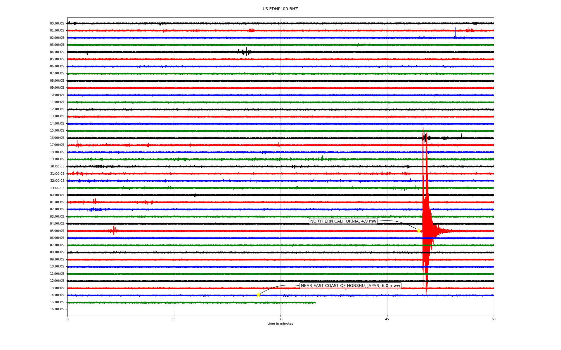Viewport: 561px width, 350px height.
Task: Click the 30 tick on the x-axis
Action: (280, 319)
